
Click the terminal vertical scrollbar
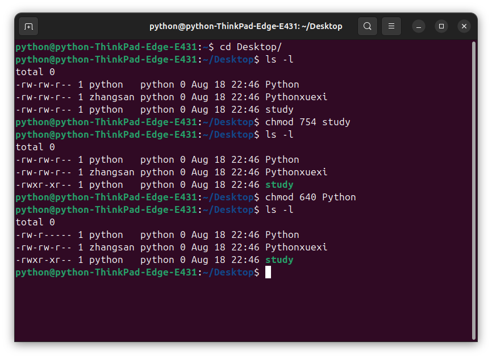[x=474, y=191]
